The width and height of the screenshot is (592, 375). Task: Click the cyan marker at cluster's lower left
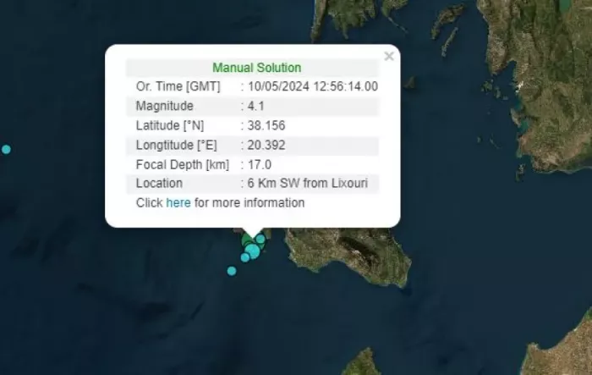244,257
